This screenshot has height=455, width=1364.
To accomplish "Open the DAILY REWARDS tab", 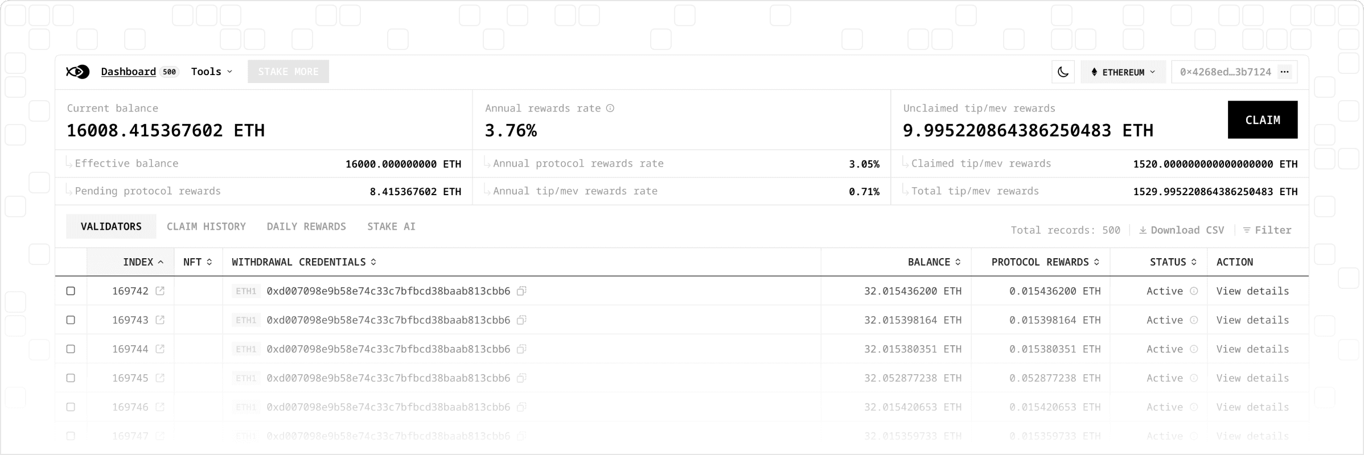I will tap(306, 226).
